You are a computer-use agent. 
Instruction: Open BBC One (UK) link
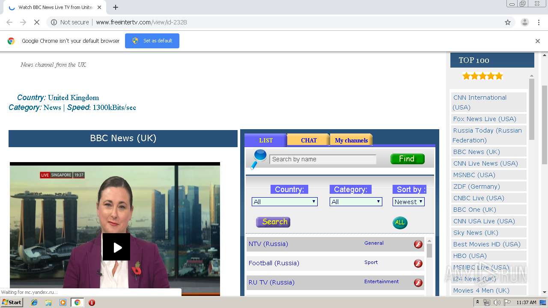[x=474, y=210]
